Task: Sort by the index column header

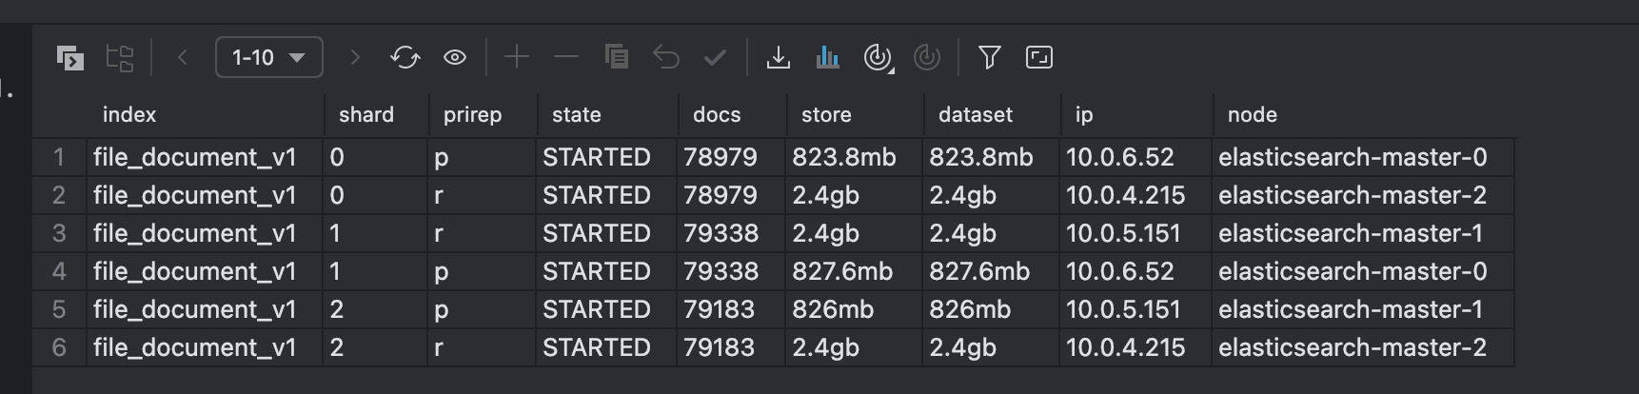Action: [x=129, y=115]
